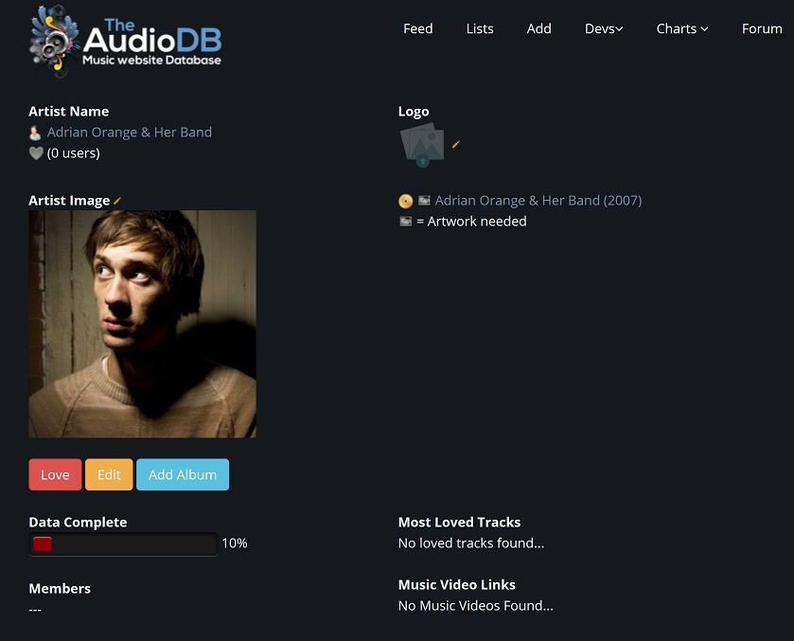Click the artwork needed legend icon
This screenshot has height=641, width=794.
pos(406,222)
